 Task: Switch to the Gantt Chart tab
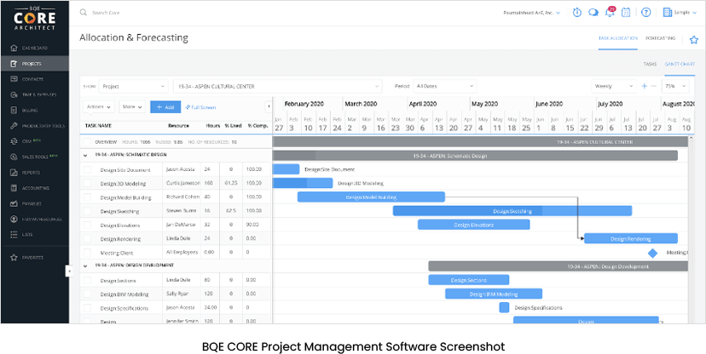click(680, 65)
